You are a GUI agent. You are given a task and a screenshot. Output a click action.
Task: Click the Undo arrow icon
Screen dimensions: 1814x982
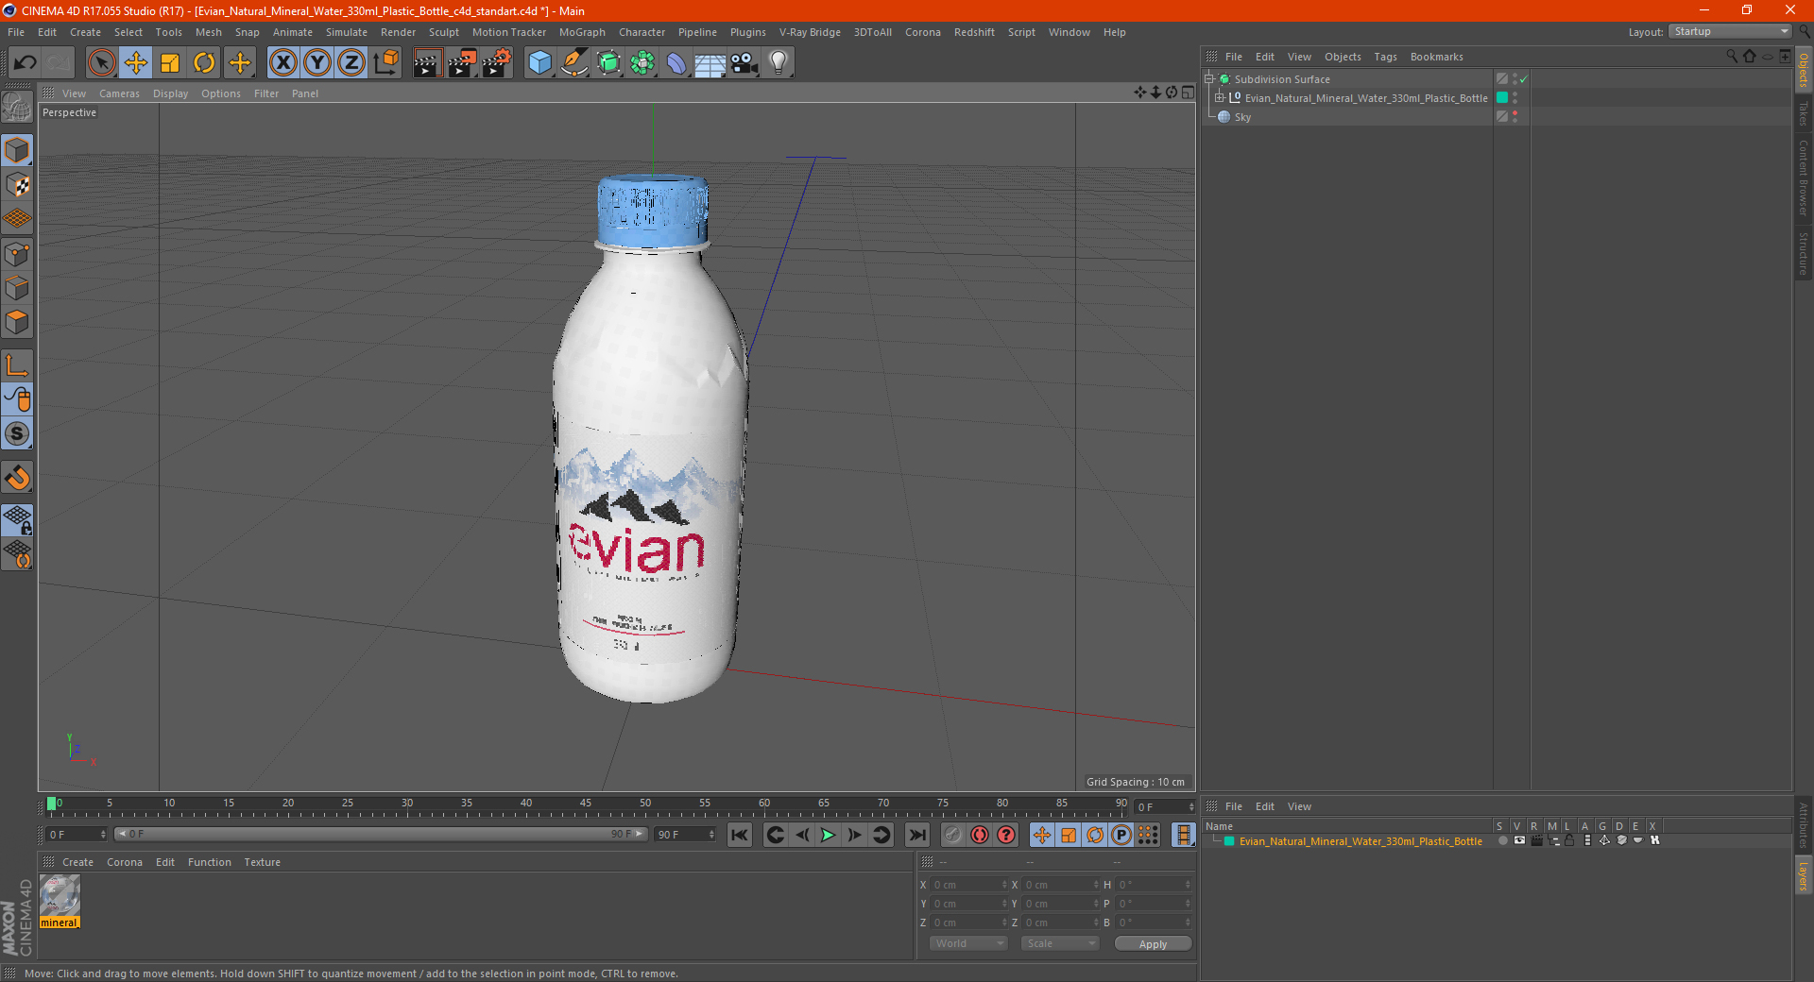coord(26,63)
